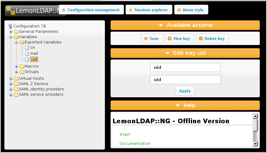Screen dimensions: 267x153
Task: Click the uid document icon
Action: point(27,59)
